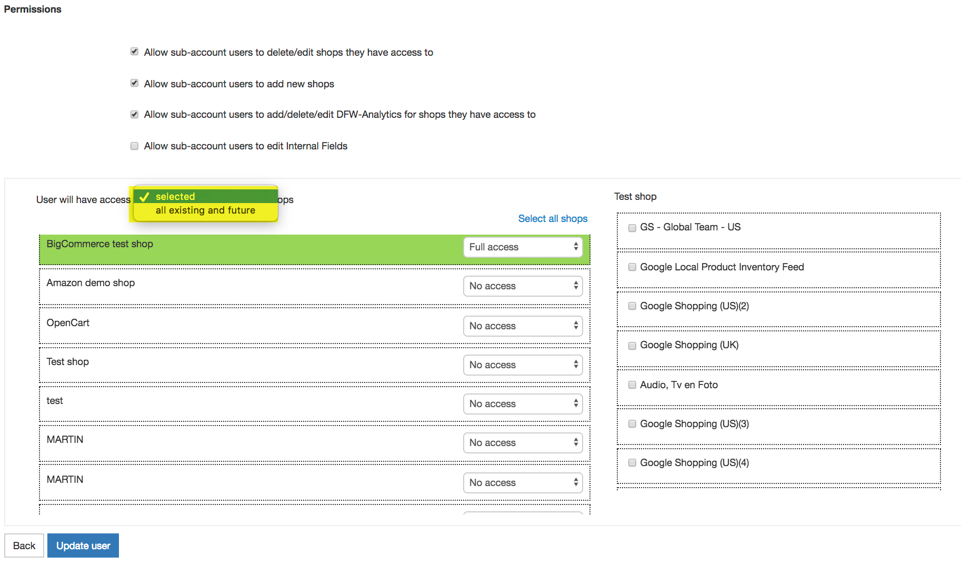Open access dropdown for second MARTIN shop

click(523, 482)
